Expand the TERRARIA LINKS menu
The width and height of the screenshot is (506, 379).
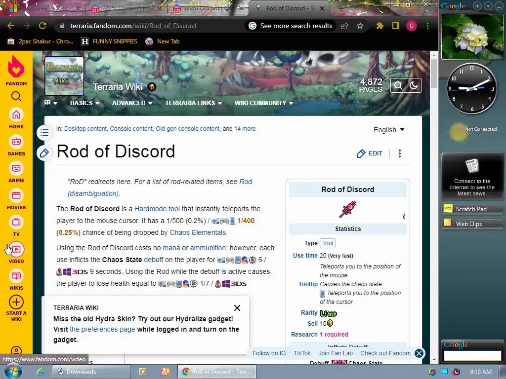[x=193, y=103]
